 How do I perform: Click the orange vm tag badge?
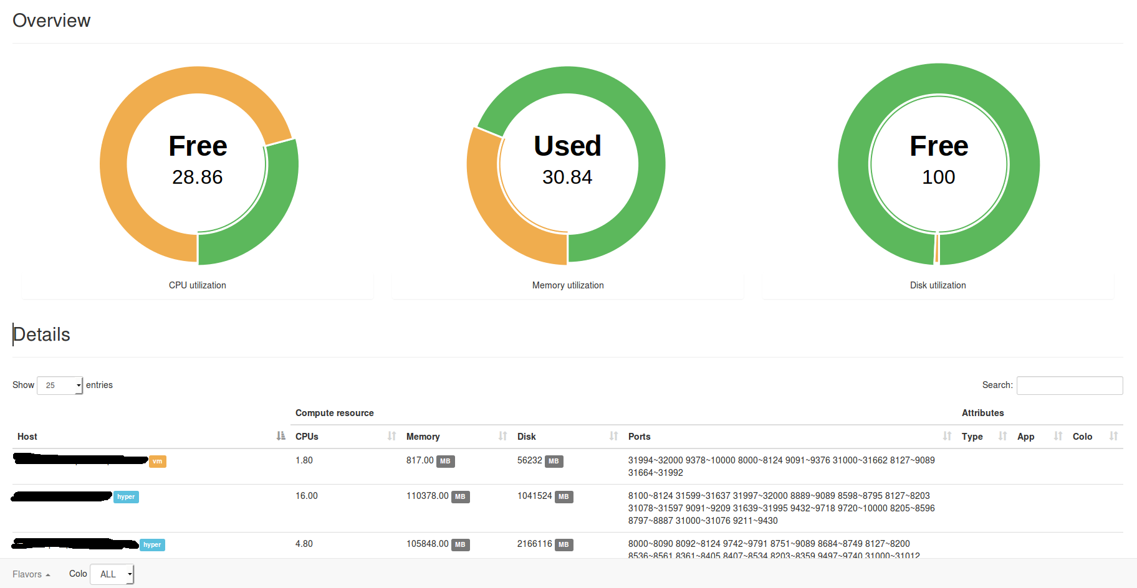click(x=158, y=462)
